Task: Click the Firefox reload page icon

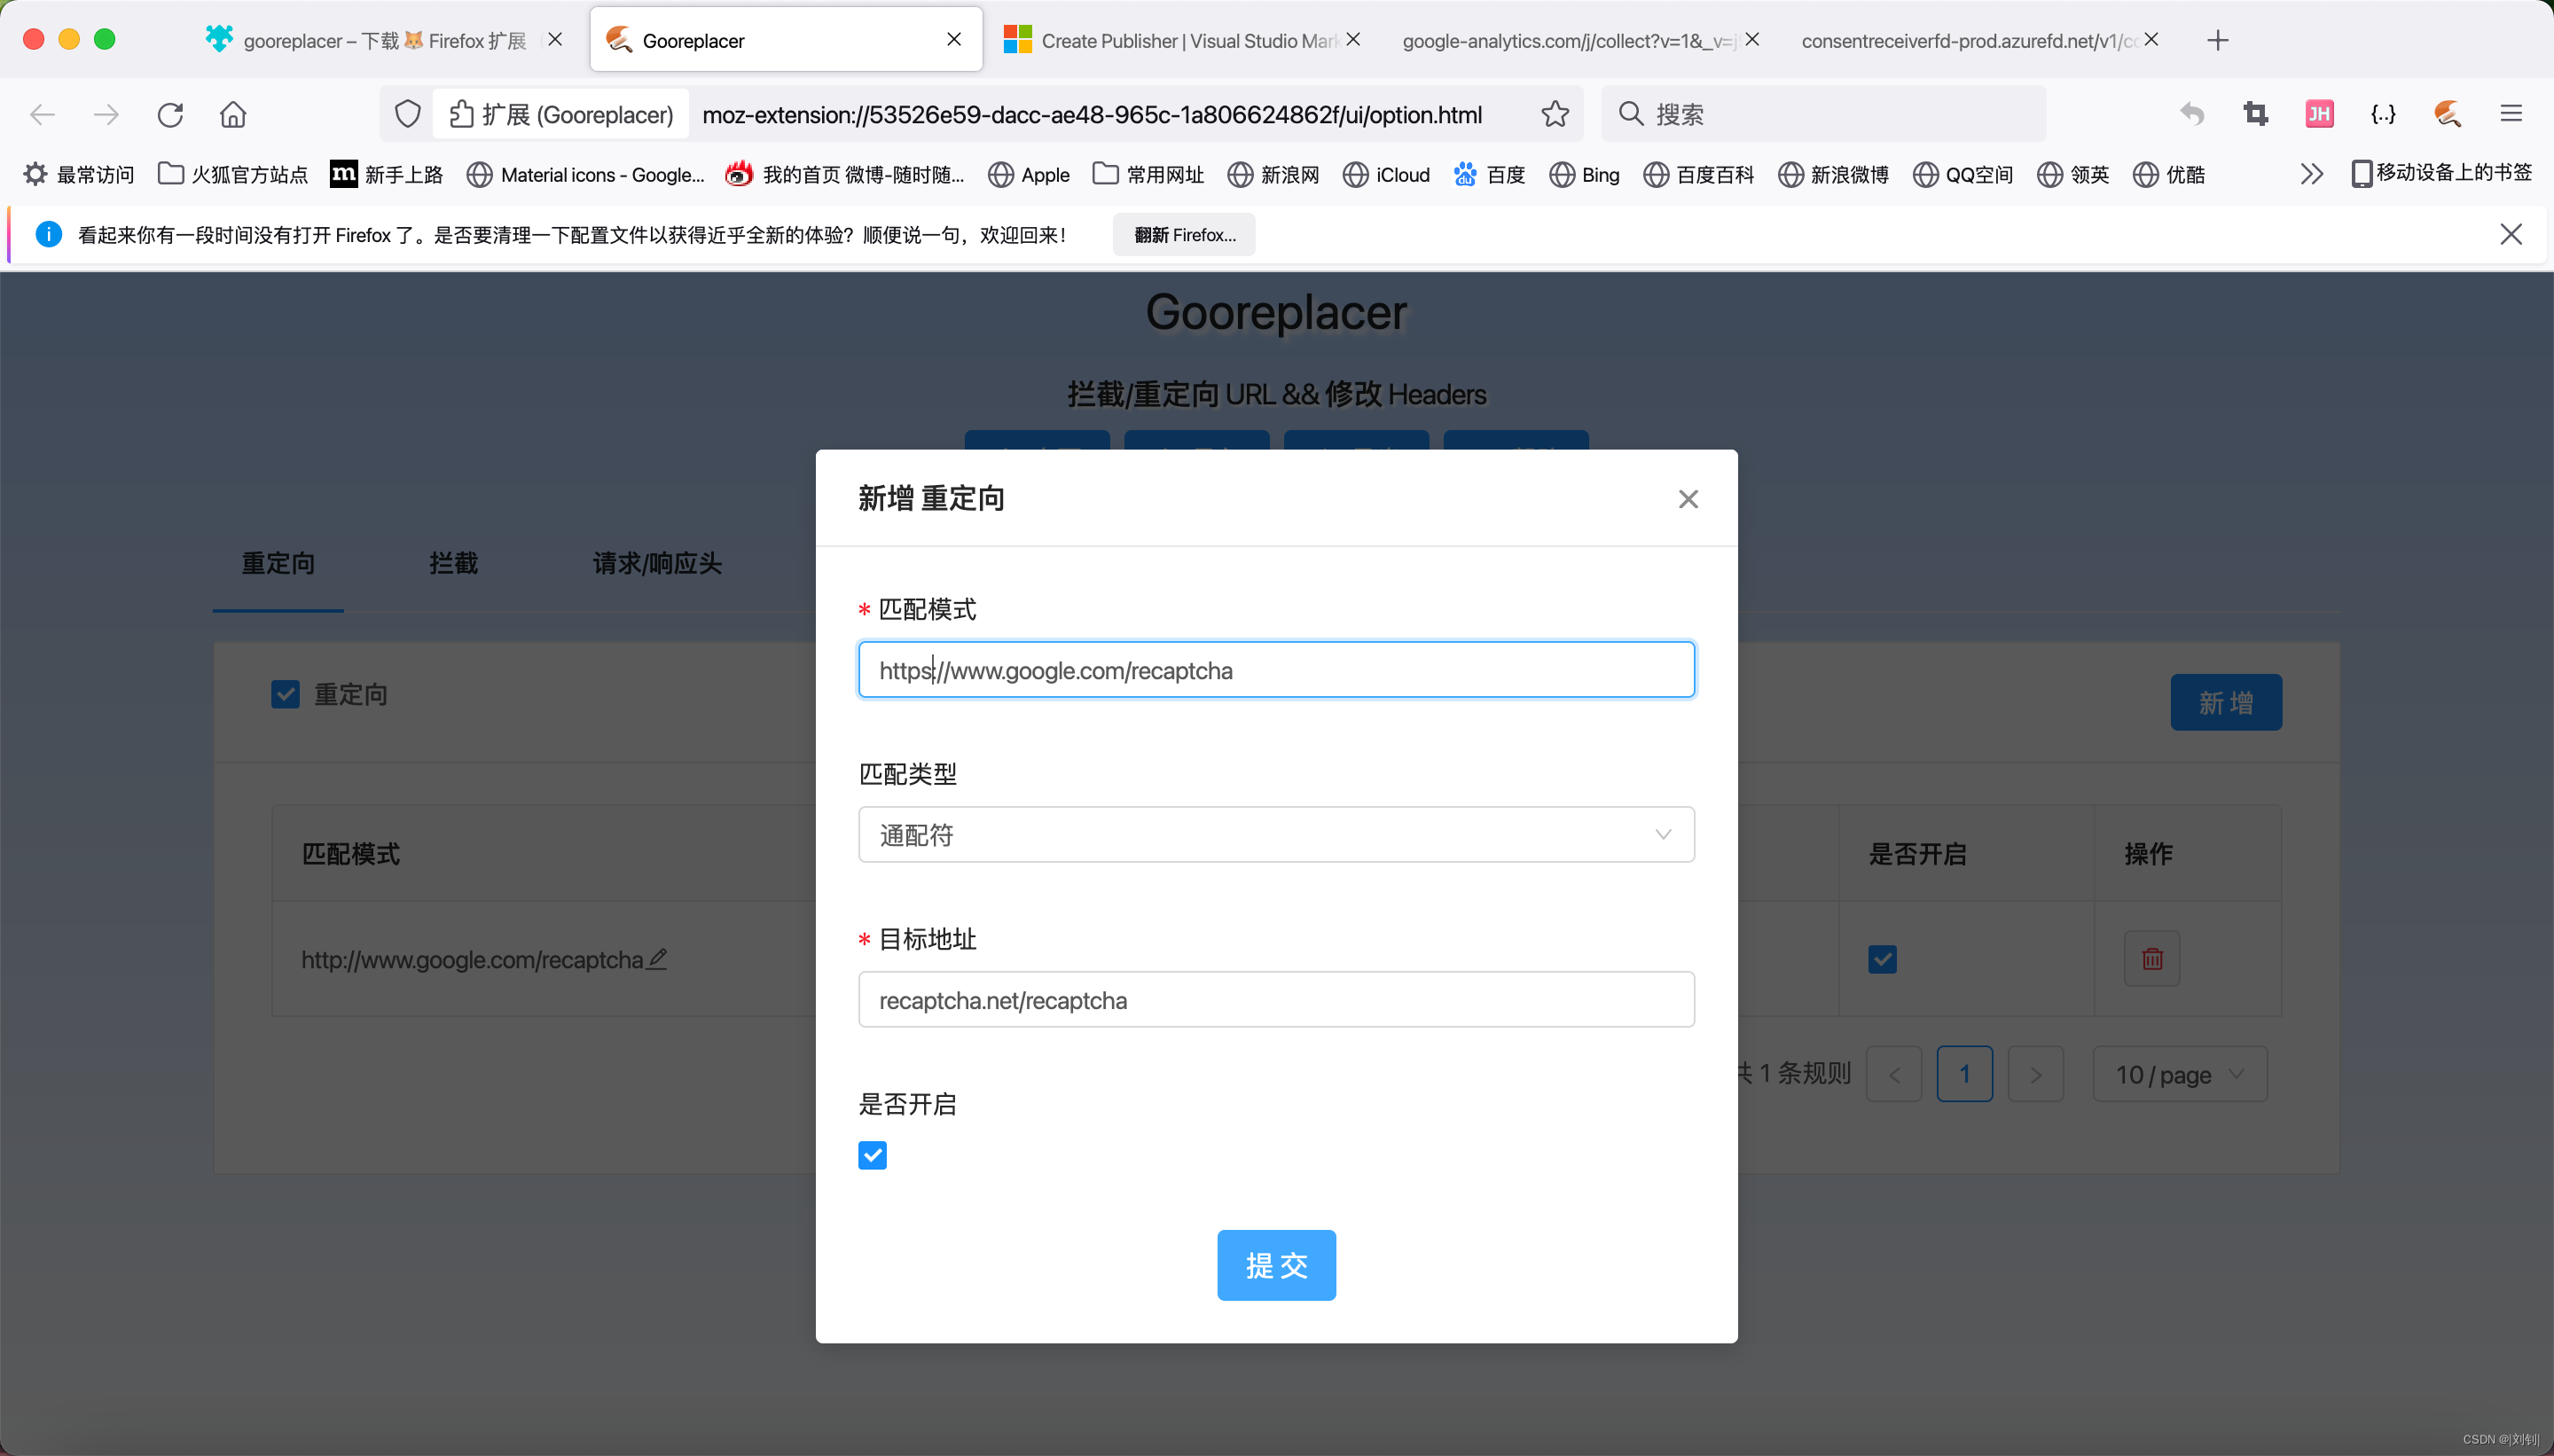Action: pos(170,114)
